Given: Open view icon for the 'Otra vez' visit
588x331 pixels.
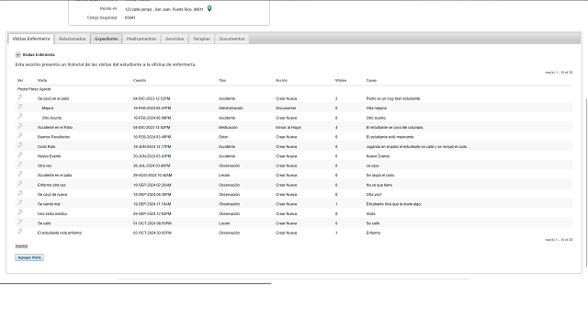Looking at the screenshot, I should pos(20,165).
